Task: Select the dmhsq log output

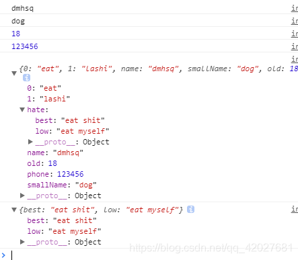Action: (22, 9)
